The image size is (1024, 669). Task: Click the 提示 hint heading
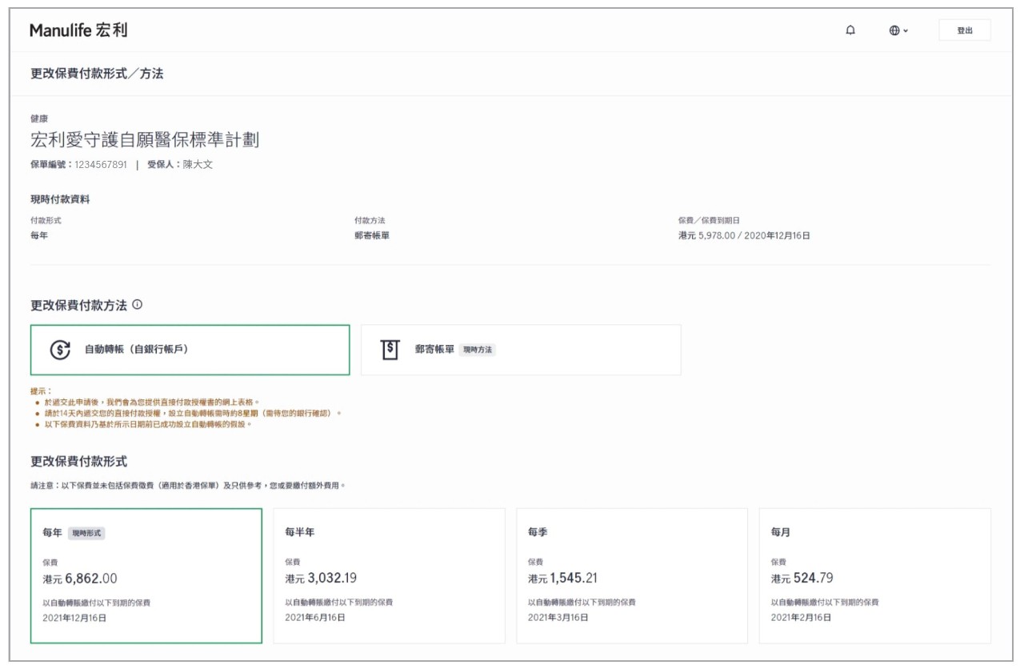point(41,391)
